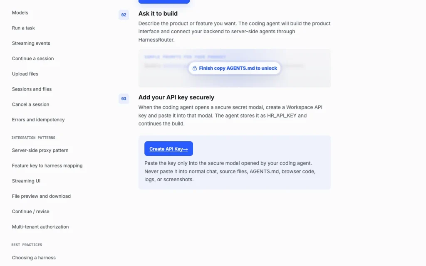426x266 pixels.
Task: Go to Run a task section
Action: 23,28
